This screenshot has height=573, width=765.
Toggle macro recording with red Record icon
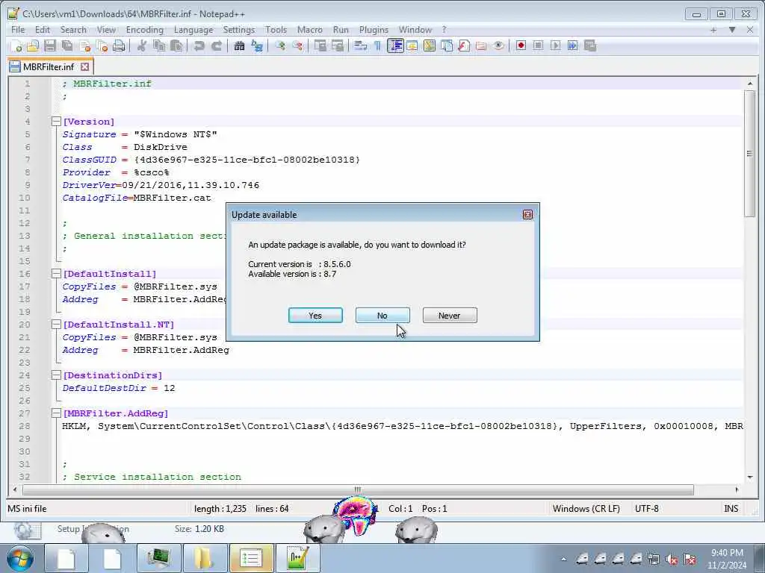[x=521, y=46]
